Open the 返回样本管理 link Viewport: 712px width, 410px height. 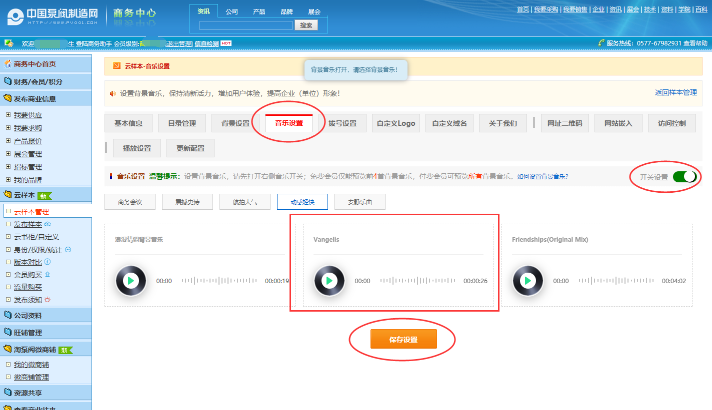pyautogui.click(x=675, y=92)
